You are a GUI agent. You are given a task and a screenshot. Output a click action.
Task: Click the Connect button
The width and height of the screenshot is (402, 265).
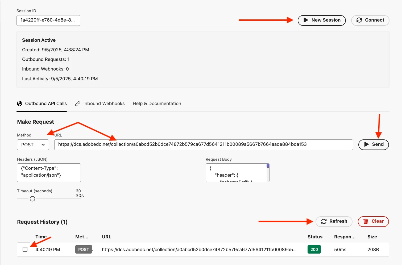[x=370, y=20]
